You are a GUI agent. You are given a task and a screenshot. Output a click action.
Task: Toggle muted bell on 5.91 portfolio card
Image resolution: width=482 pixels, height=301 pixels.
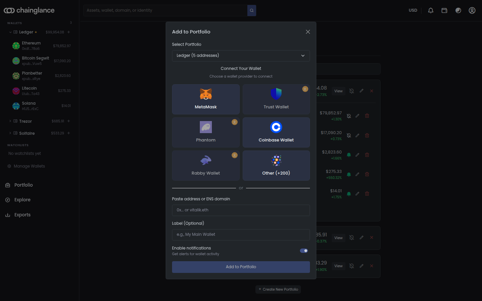click(x=351, y=237)
